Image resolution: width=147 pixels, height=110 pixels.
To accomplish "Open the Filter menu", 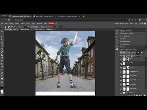I will 28,24.
